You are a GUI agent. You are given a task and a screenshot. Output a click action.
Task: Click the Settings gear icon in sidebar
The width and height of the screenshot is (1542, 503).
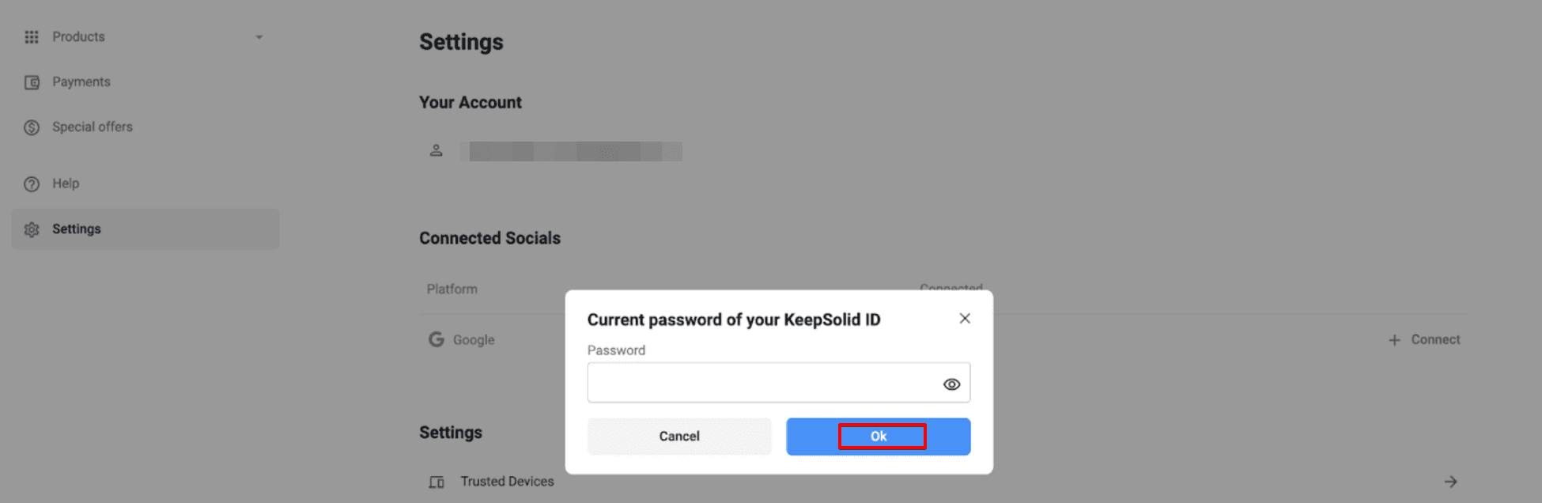coord(32,229)
